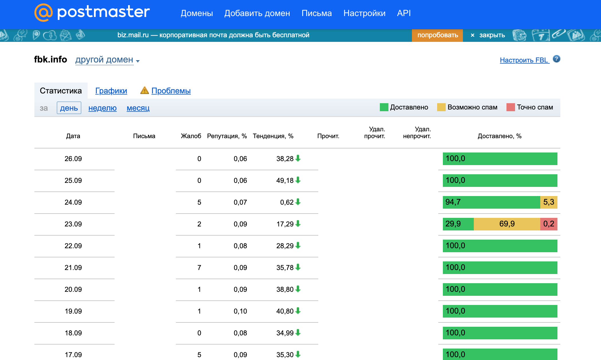Screen dimensions: 601x360
Task: Open the Проблемы tab
Action: coord(171,91)
